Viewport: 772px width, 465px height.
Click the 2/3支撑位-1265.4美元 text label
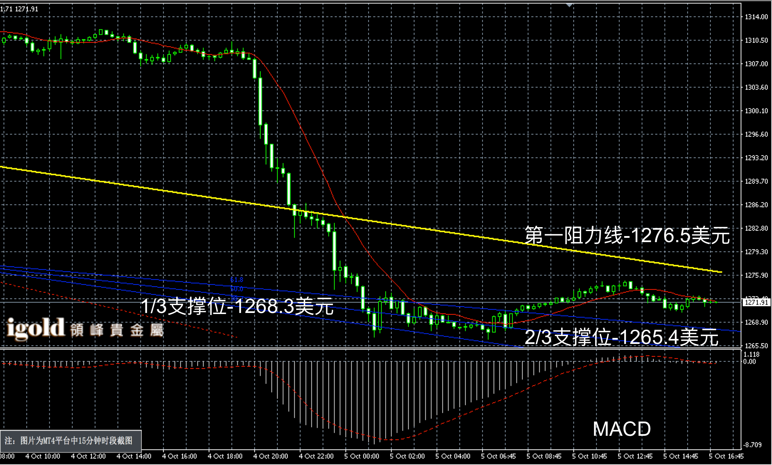click(x=621, y=337)
